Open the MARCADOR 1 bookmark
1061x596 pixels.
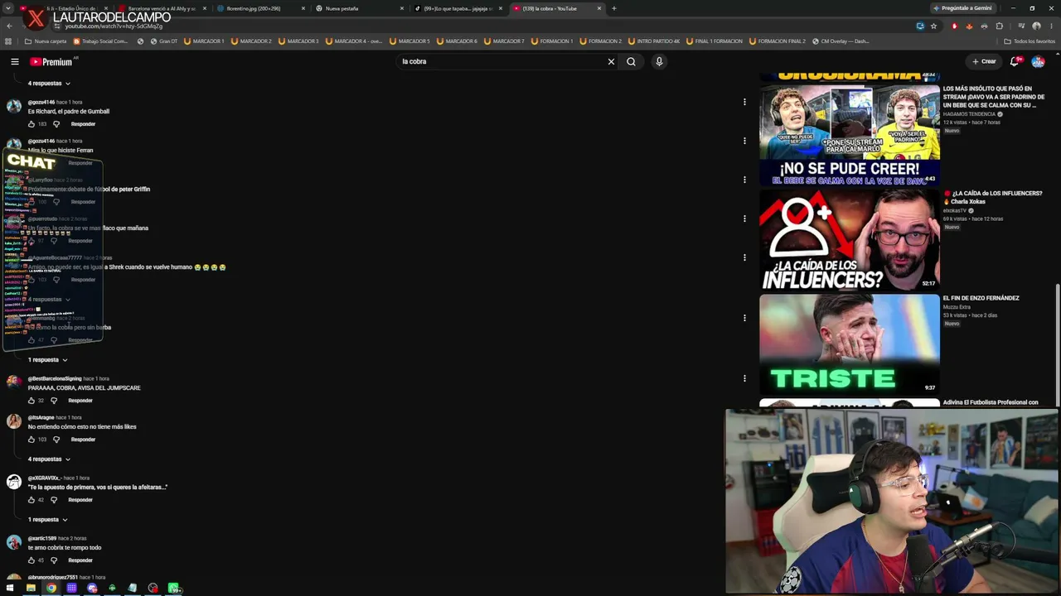point(204,41)
